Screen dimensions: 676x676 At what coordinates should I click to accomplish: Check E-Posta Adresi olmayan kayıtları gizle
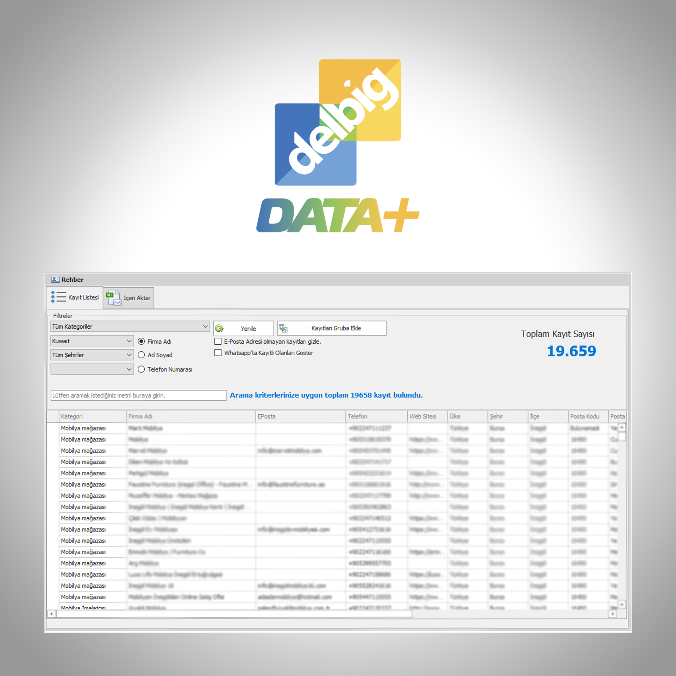coord(218,341)
